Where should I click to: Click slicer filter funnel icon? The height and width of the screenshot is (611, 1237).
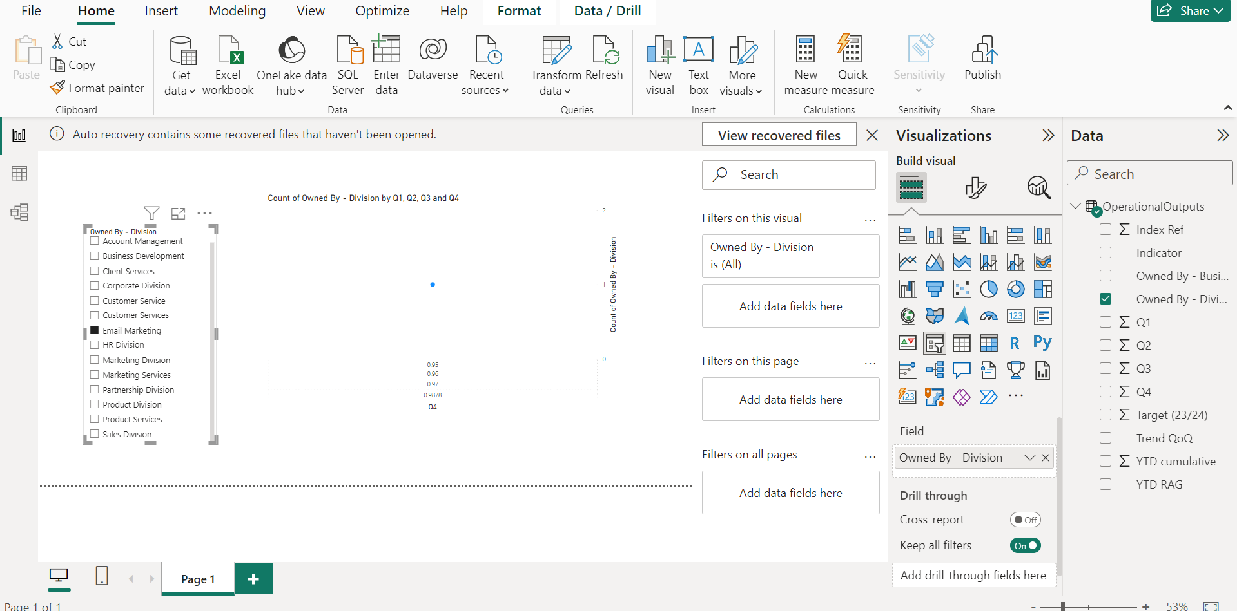click(x=151, y=213)
